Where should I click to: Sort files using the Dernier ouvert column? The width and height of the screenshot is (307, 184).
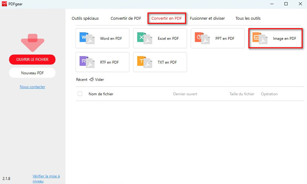pyautogui.click(x=185, y=94)
